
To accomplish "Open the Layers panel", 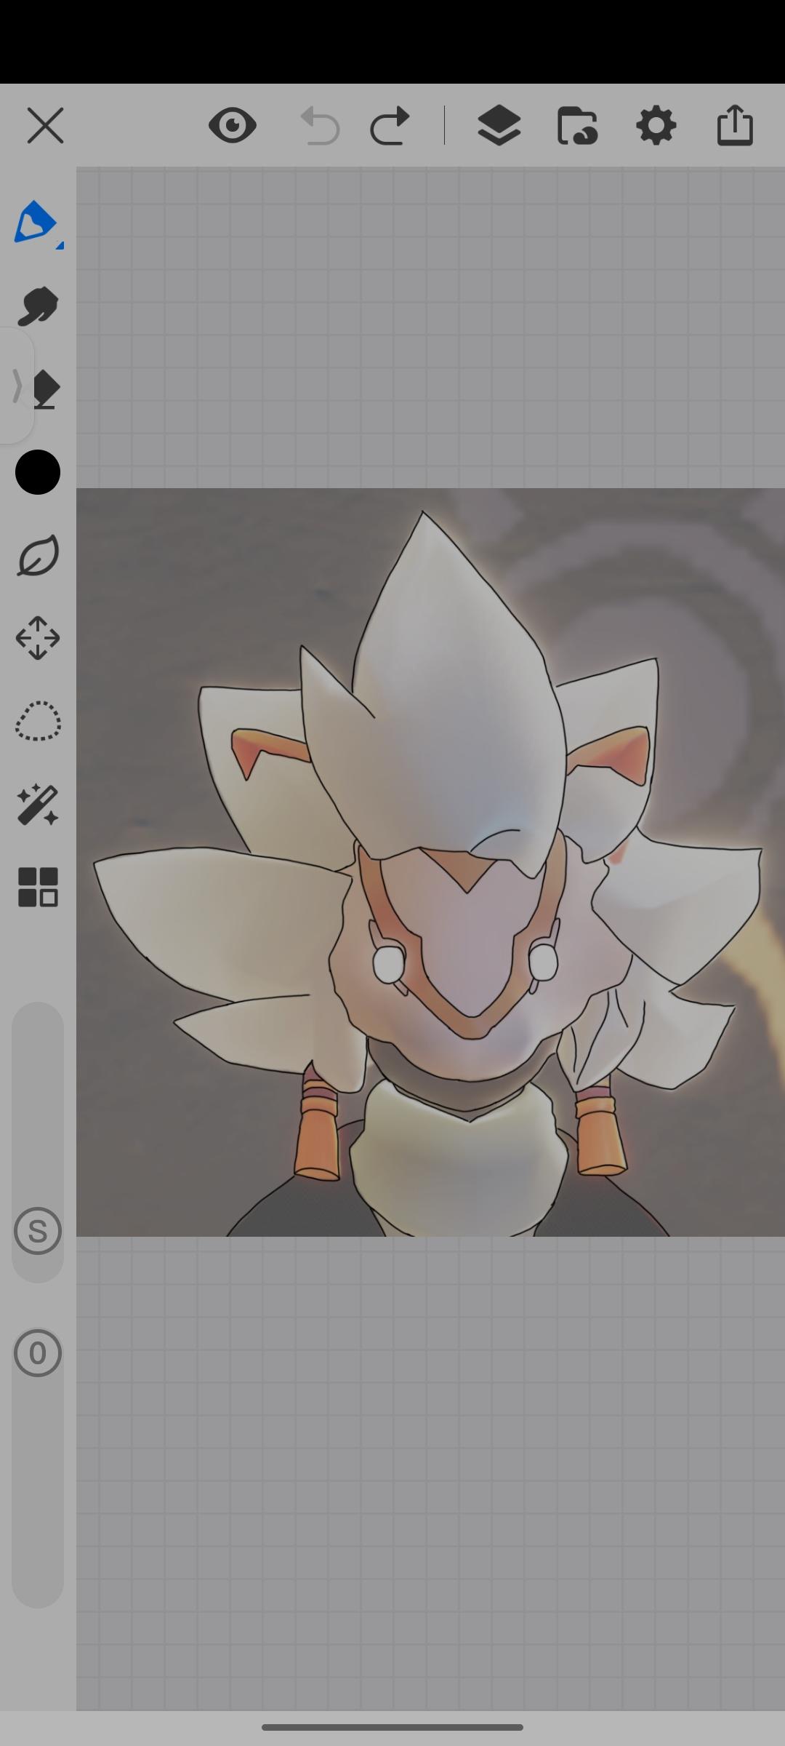I will coord(499,126).
